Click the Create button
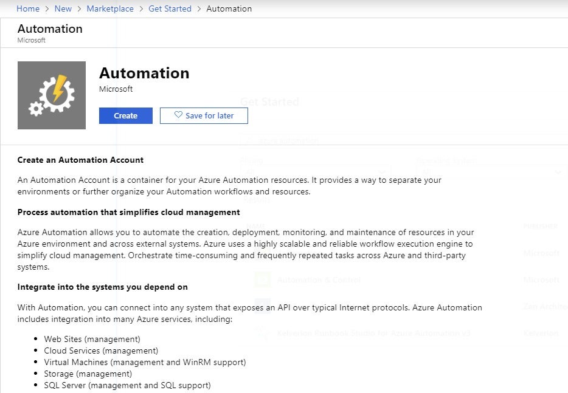Viewport: 568px width, 393px height. point(126,116)
